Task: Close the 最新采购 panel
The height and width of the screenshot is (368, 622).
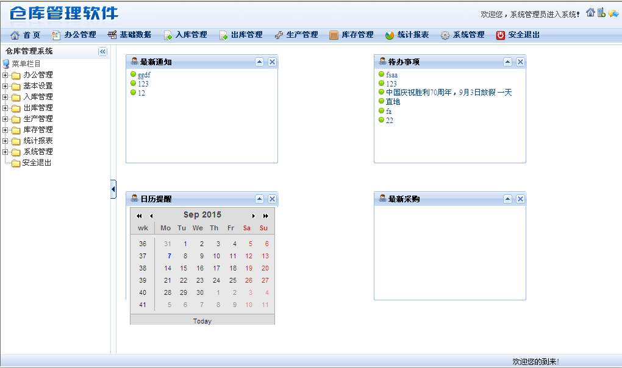Action: click(x=520, y=199)
